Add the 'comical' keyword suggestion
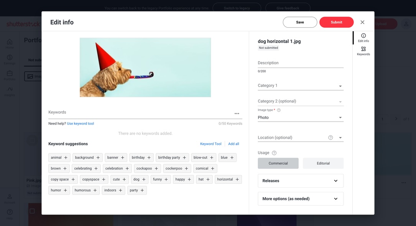The width and height of the screenshot is (416, 226). [x=206, y=168]
